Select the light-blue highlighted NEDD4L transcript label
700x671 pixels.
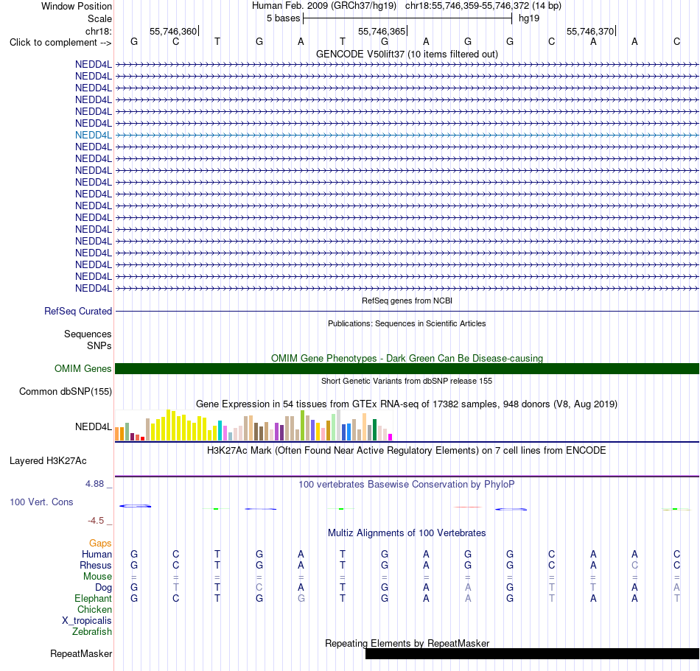(94, 135)
